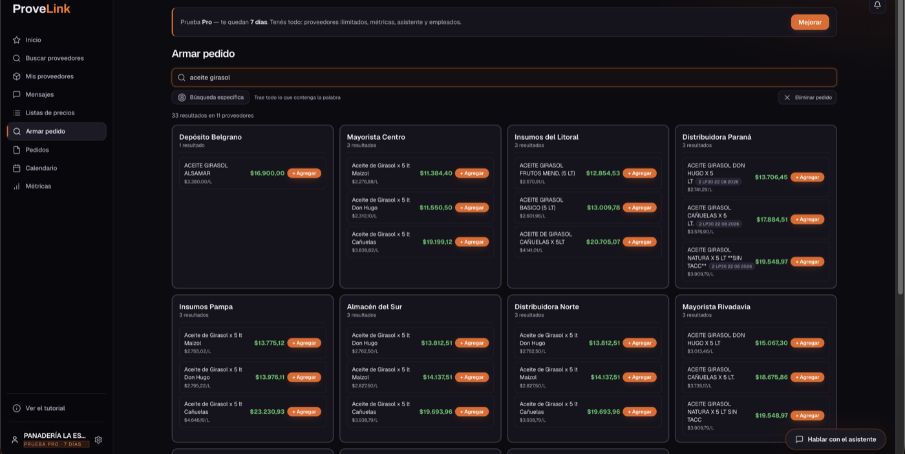Click the Buscar proveedores magnifier icon
Image resolution: width=905 pixels, height=454 pixels.
[17, 58]
